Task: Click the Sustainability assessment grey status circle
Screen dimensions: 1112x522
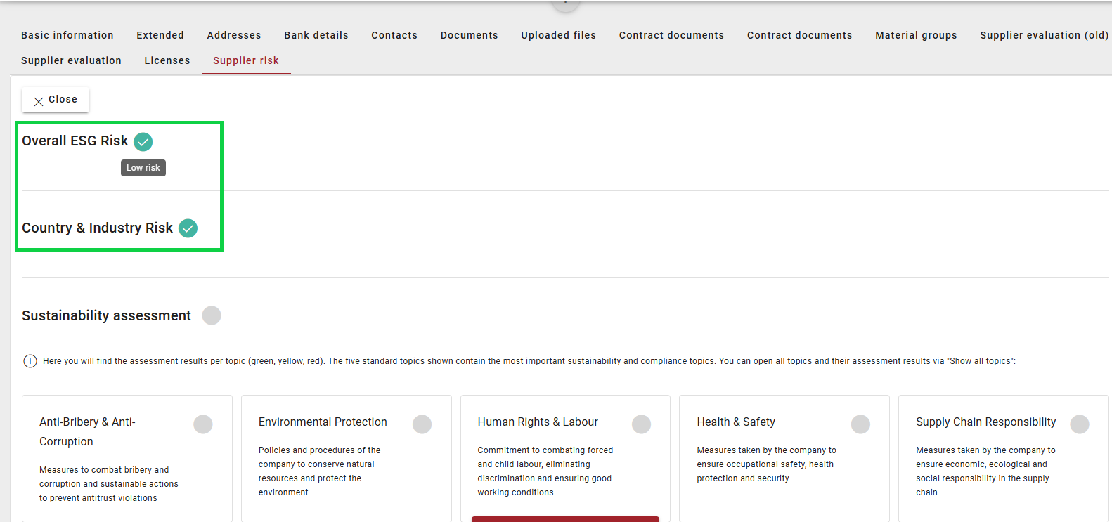Action: point(212,315)
